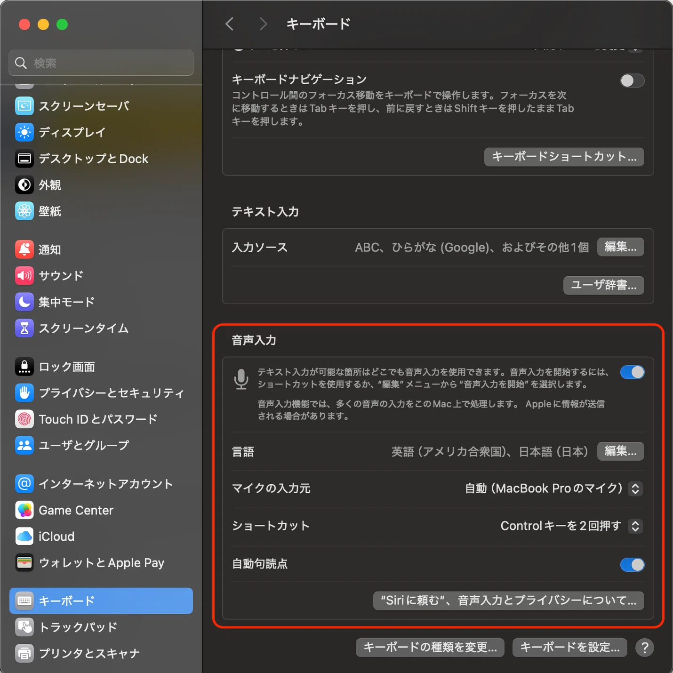Edit 入力ソース with 編集… button
Screen dimensions: 673x673
621,247
